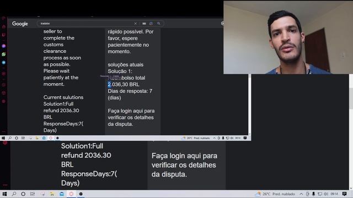
Task: Click 'Dias de resposta: 7 (dias)' text
Action: [x=130, y=94]
